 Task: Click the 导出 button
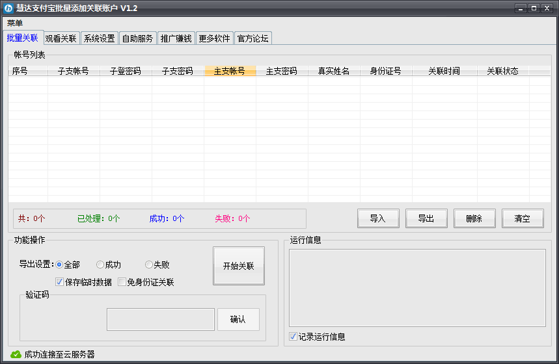(x=426, y=218)
